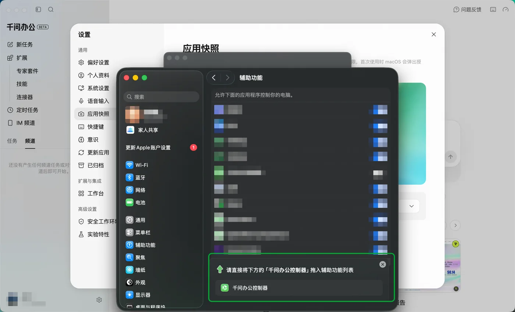Open the dropdown in the 应用快照 settings panel

click(411, 206)
